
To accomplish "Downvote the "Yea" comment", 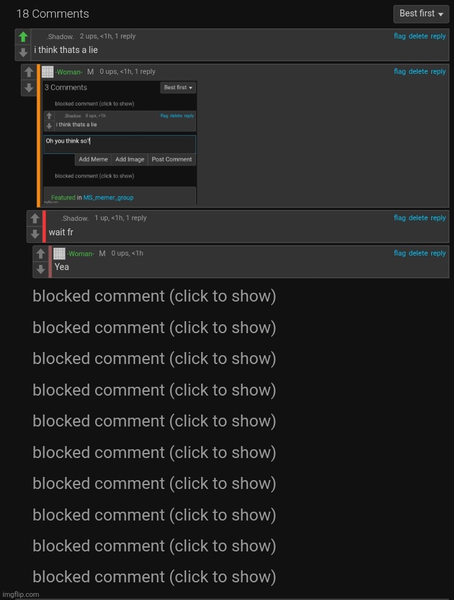I will tap(40, 269).
